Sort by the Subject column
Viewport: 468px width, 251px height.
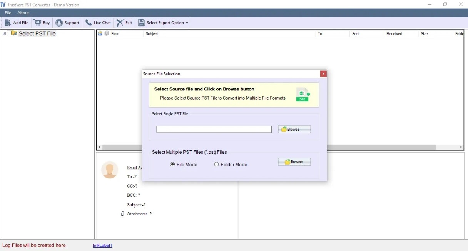229,34
